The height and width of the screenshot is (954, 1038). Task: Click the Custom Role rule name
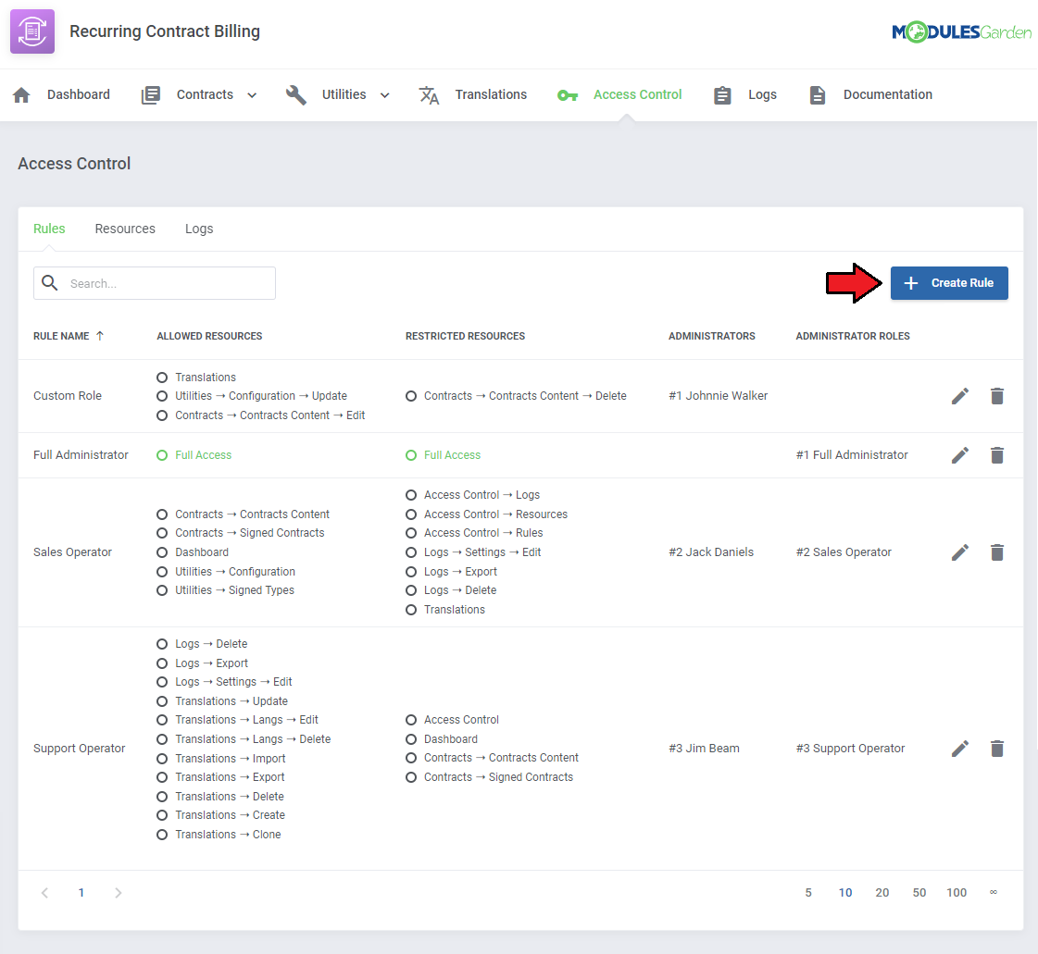tap(68, 396)
